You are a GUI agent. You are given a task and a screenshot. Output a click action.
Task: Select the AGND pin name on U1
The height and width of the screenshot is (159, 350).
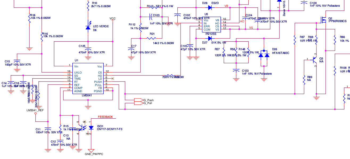click(x=78, y=91)
